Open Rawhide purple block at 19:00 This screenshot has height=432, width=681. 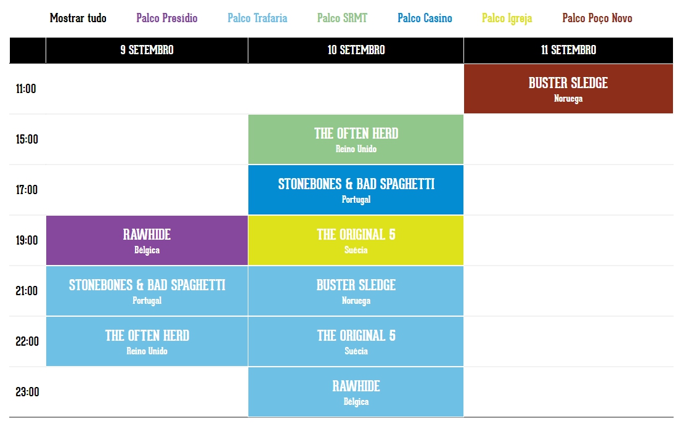(x=147, y=240)
